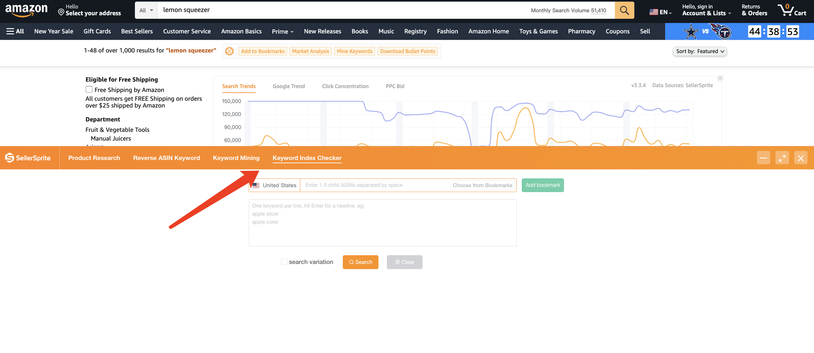Click the US flag language icon
Image resolution: width=814 pixels, height=353 pixels.
653,12
